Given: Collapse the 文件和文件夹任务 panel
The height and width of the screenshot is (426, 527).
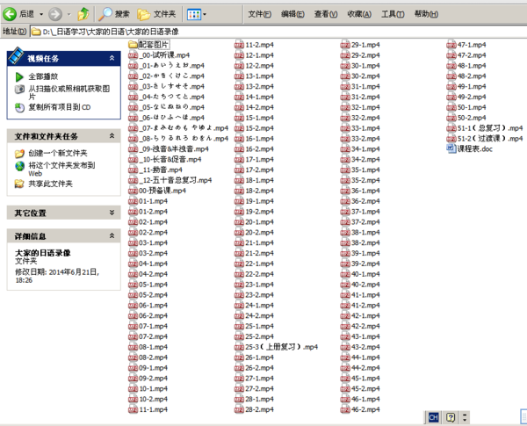Looking at the screenshot, I should (x=112, y=137).
